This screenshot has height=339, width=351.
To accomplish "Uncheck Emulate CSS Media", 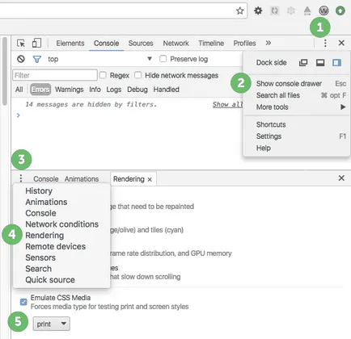I will point(23,302).
